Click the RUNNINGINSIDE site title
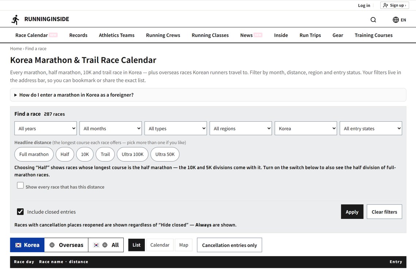Image resolution: width=416 pixels, height=270 pixels. pyautogui.click(x=47, y=19)
